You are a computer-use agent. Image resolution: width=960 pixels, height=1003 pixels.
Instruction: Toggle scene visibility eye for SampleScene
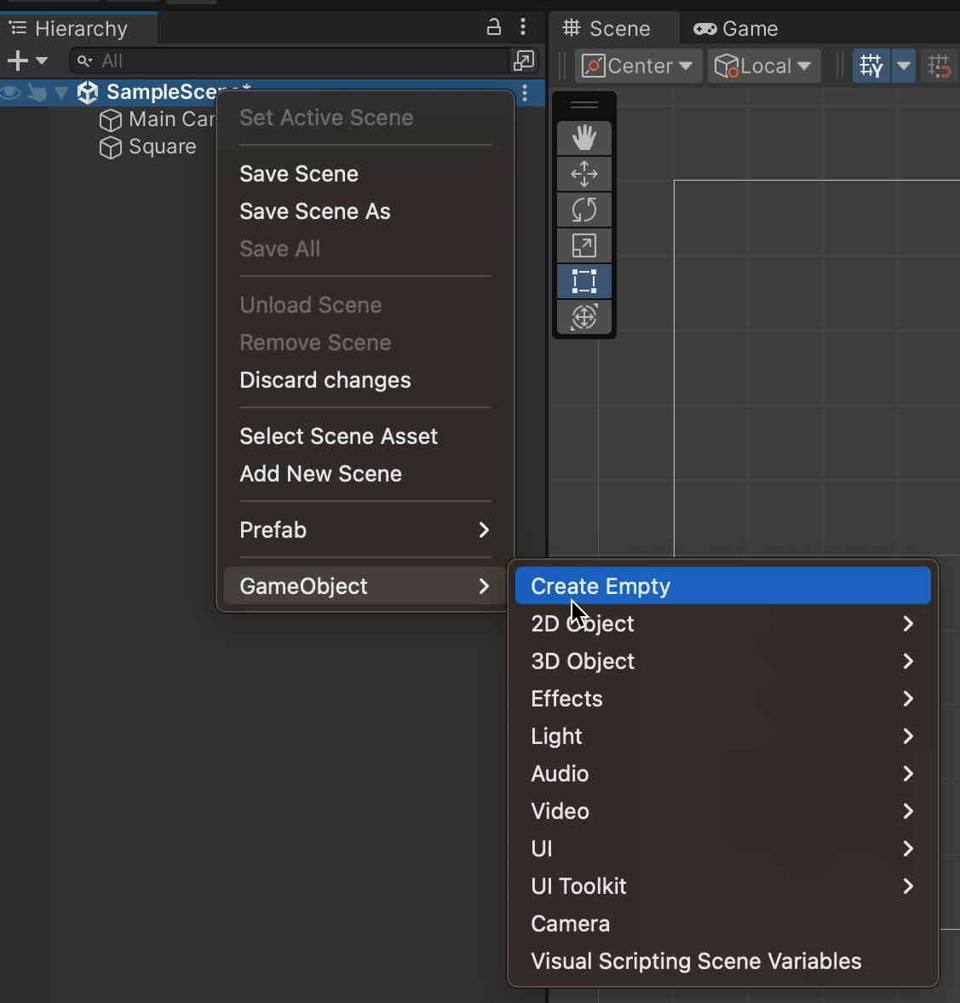tap(11, 94)
